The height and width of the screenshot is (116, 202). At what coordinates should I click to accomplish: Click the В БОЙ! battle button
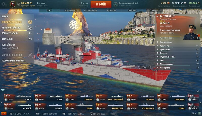click(101, 4)
